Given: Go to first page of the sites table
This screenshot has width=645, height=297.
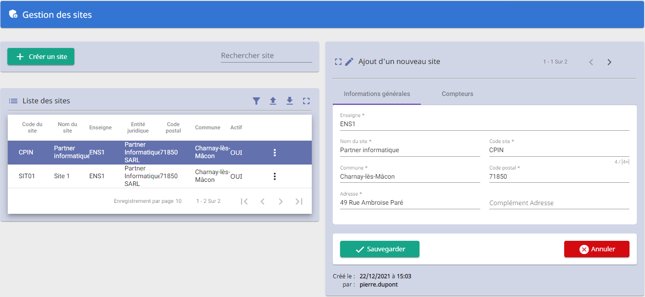Looking at the screenshot, I should [x=244, y=202].
